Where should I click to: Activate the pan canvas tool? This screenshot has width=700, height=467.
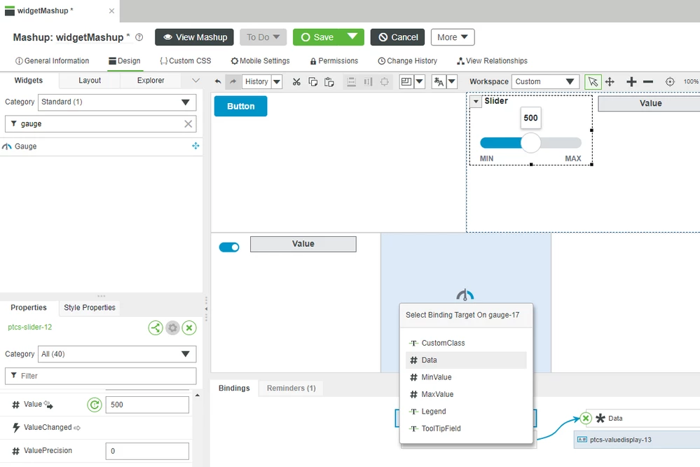pos(610,82)
